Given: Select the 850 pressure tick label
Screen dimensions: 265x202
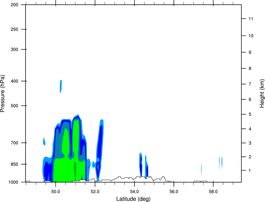Looking at the screenshot, I should [x=14, y=164].
